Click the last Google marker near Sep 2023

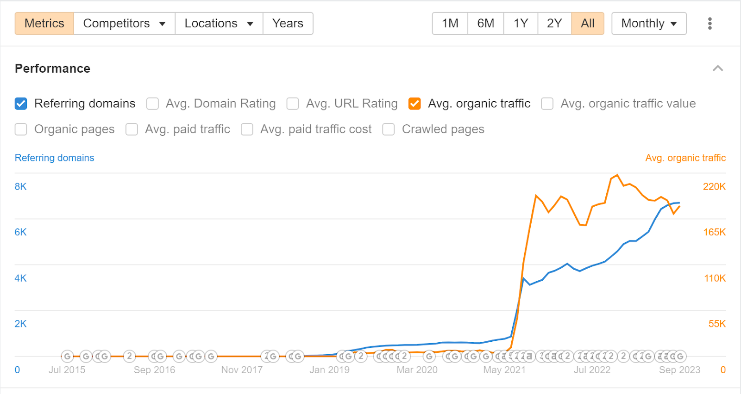[x=680, y=356]
